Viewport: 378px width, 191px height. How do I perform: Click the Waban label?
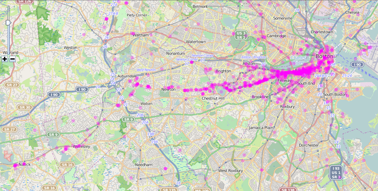point(146,104)
